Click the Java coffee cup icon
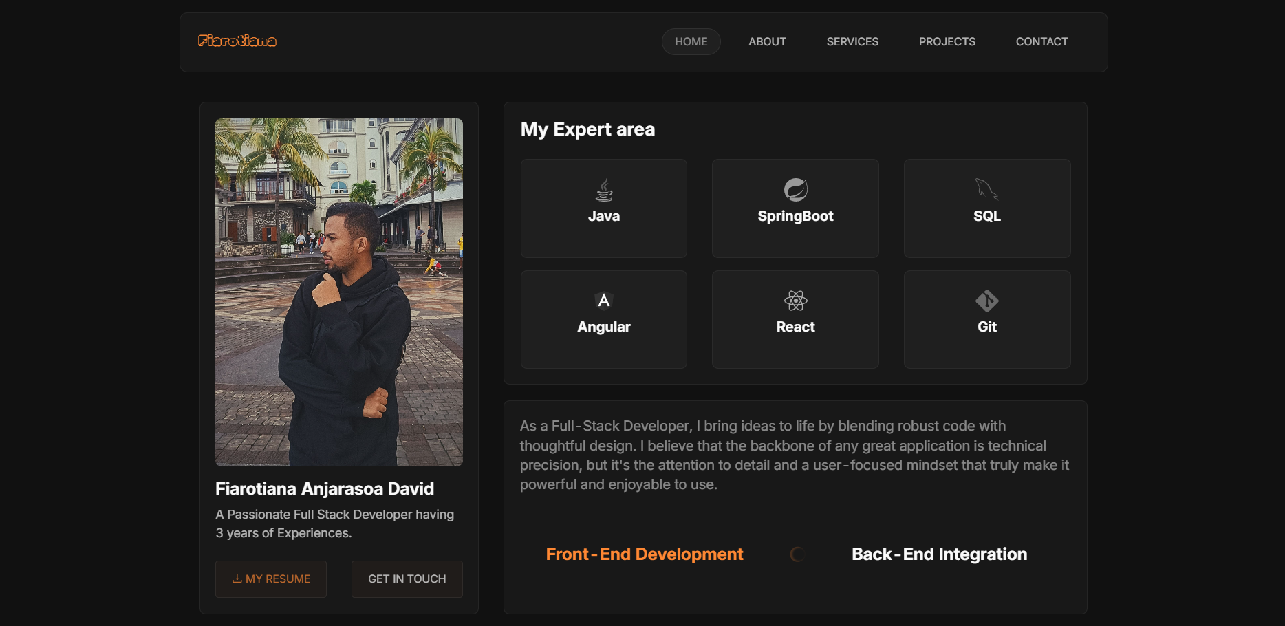Screen dimensions: 1285x626 tap(604, 190)
